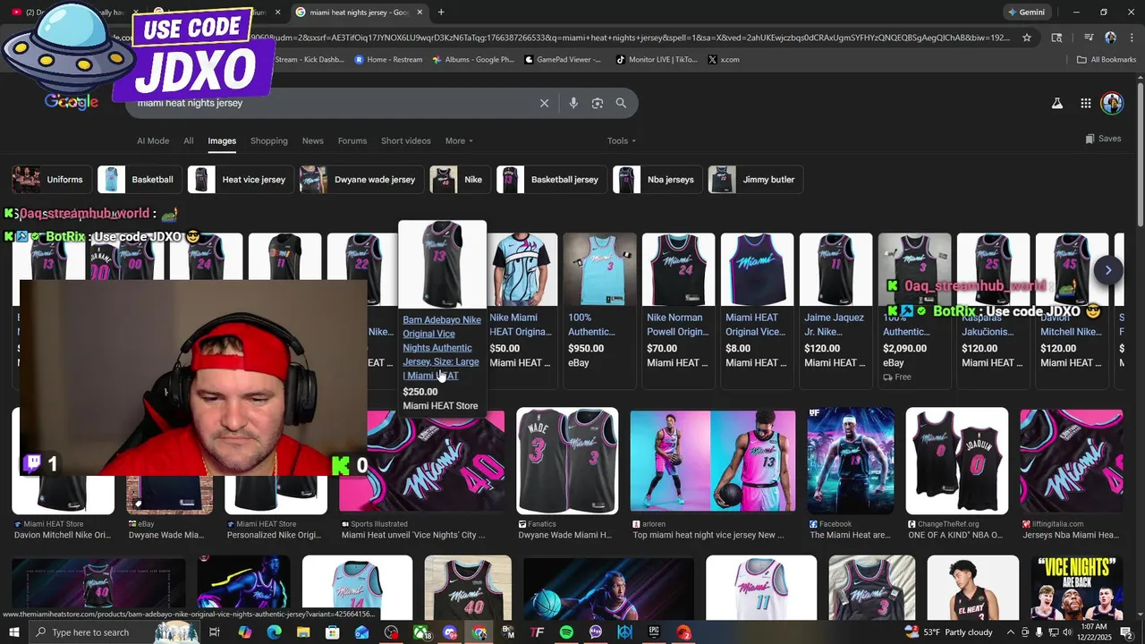
Task: Open the Gemini button in Chrome
Action: click(1026, 13)
